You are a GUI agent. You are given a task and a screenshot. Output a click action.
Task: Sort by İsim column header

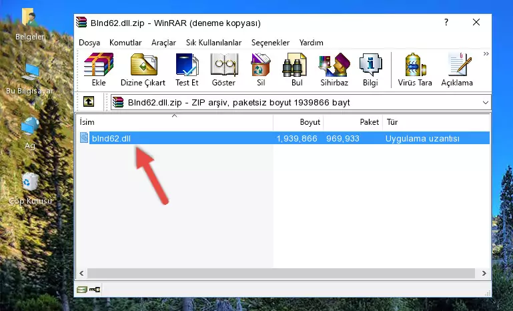[x=175, y=121]
